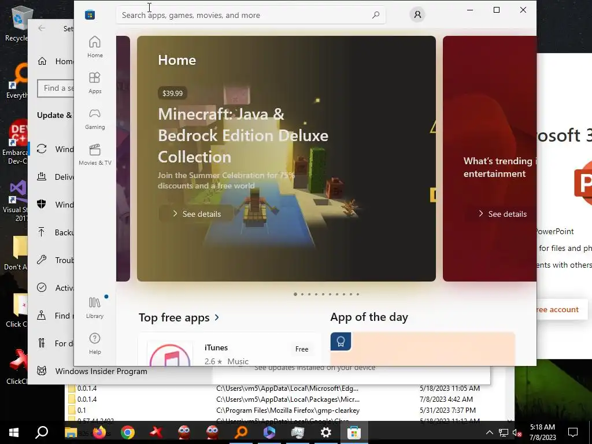Open Settings gear on the taskbar
Image resolution: width=592 pixels, height=444 pixels.
[326, 432]
